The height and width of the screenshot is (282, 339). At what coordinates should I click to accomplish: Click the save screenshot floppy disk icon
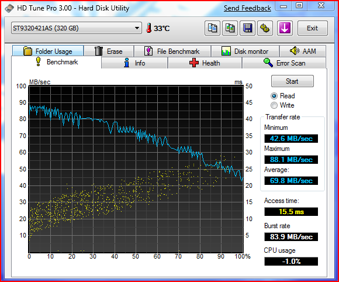coord(248,28)
